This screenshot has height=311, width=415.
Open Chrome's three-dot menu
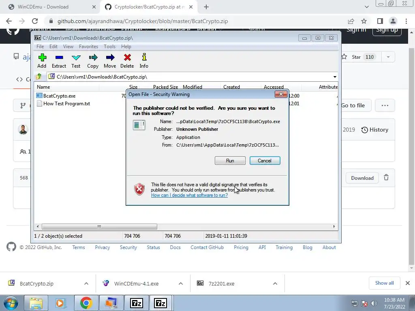[x=406, y=21]
